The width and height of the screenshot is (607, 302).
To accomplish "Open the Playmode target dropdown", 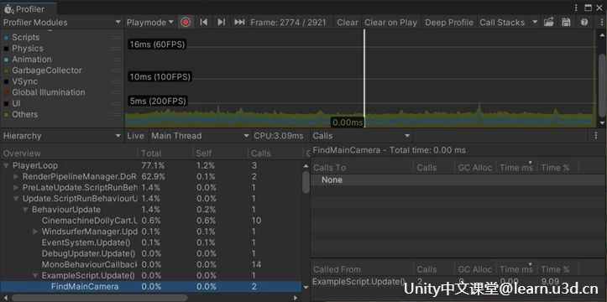I will [150, 23].
